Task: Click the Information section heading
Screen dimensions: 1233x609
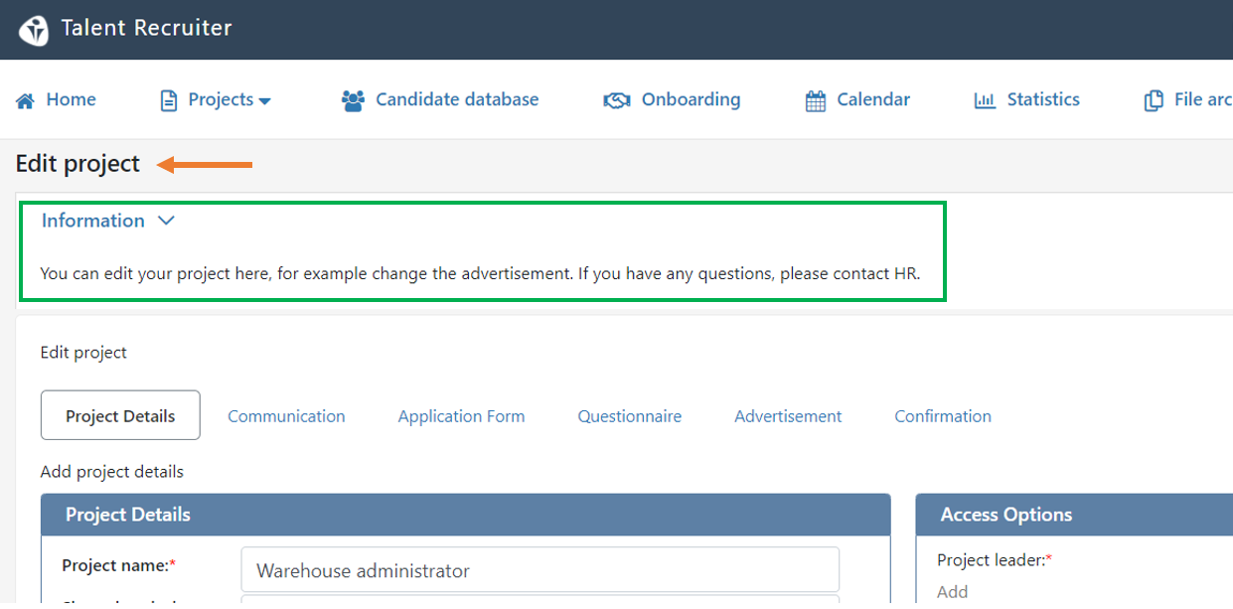Action: click(93, 221)
